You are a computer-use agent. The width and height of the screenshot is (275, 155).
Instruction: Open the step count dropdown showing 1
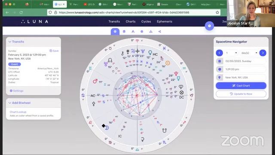[x=231, y=53]
